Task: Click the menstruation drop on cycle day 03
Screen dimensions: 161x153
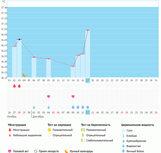Action: point(19,86)
